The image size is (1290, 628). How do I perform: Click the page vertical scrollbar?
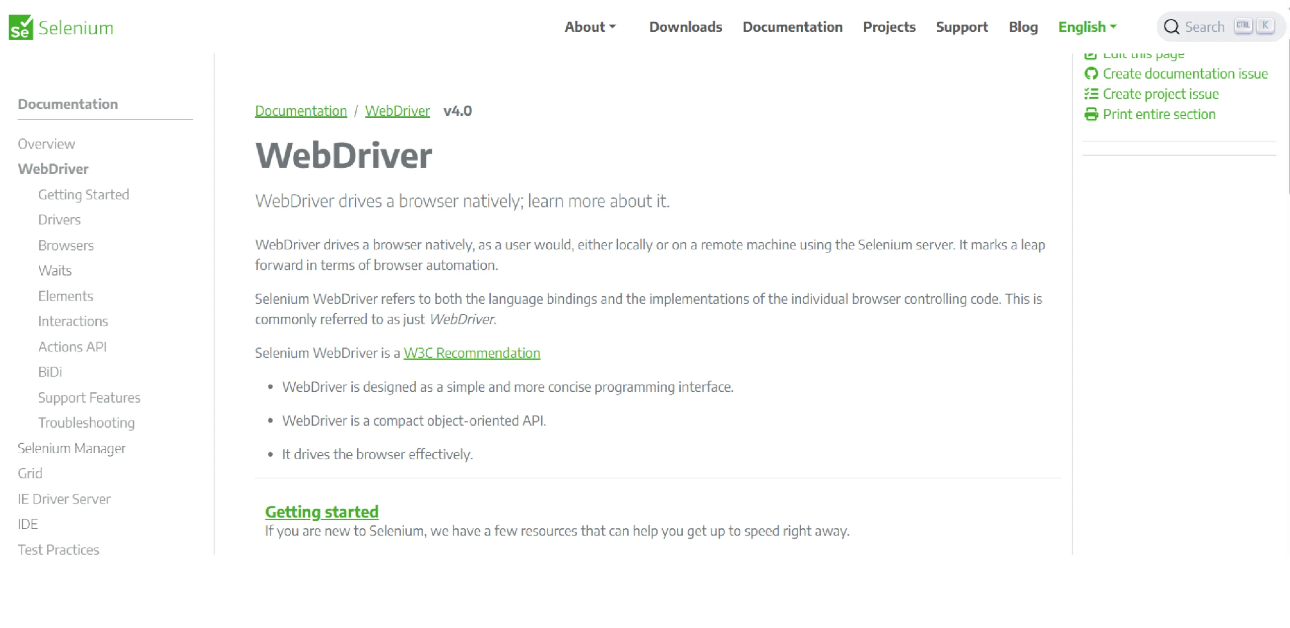click(x=1288, y=116)
